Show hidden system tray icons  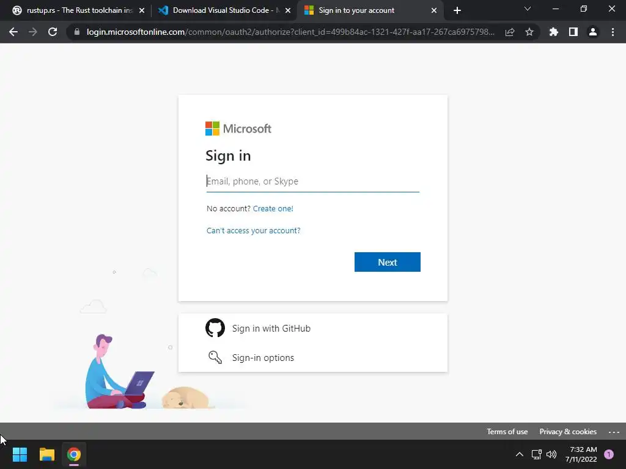click(x=520, y=454)
